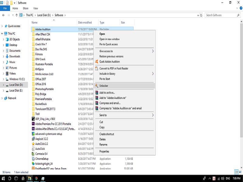Click the Back navigation arrow
The height and width of the screenshot is (182, 243).
click(3, 15)
